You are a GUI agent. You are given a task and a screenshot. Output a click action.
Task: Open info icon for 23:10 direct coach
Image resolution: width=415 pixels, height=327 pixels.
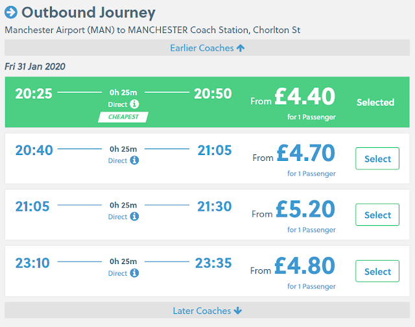point(134,273)
